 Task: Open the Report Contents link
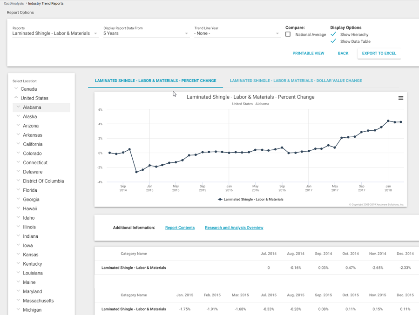(x=180, y=228)
